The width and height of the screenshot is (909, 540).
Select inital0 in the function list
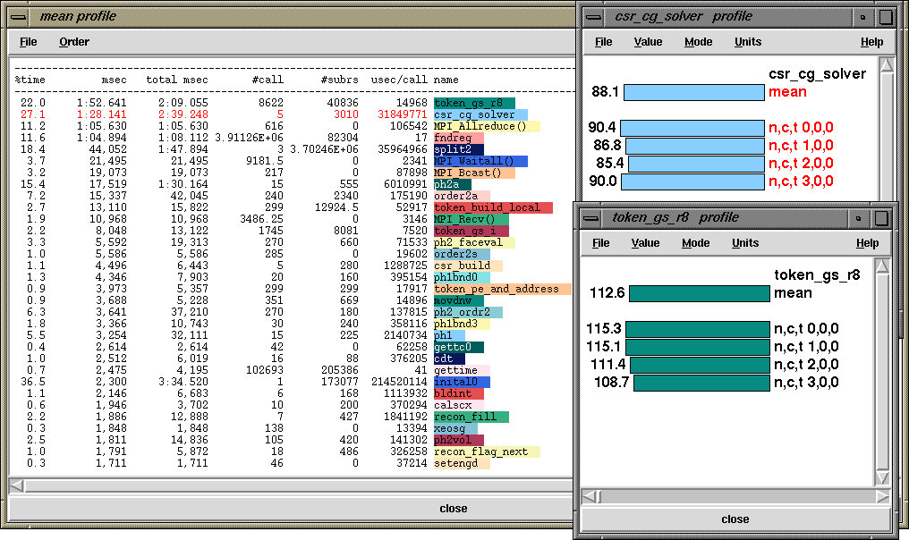coord(462,382)
